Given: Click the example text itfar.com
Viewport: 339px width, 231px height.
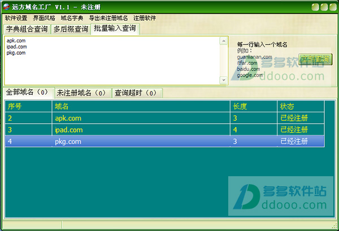Looking at the screenshot, I should click(247, 63).
